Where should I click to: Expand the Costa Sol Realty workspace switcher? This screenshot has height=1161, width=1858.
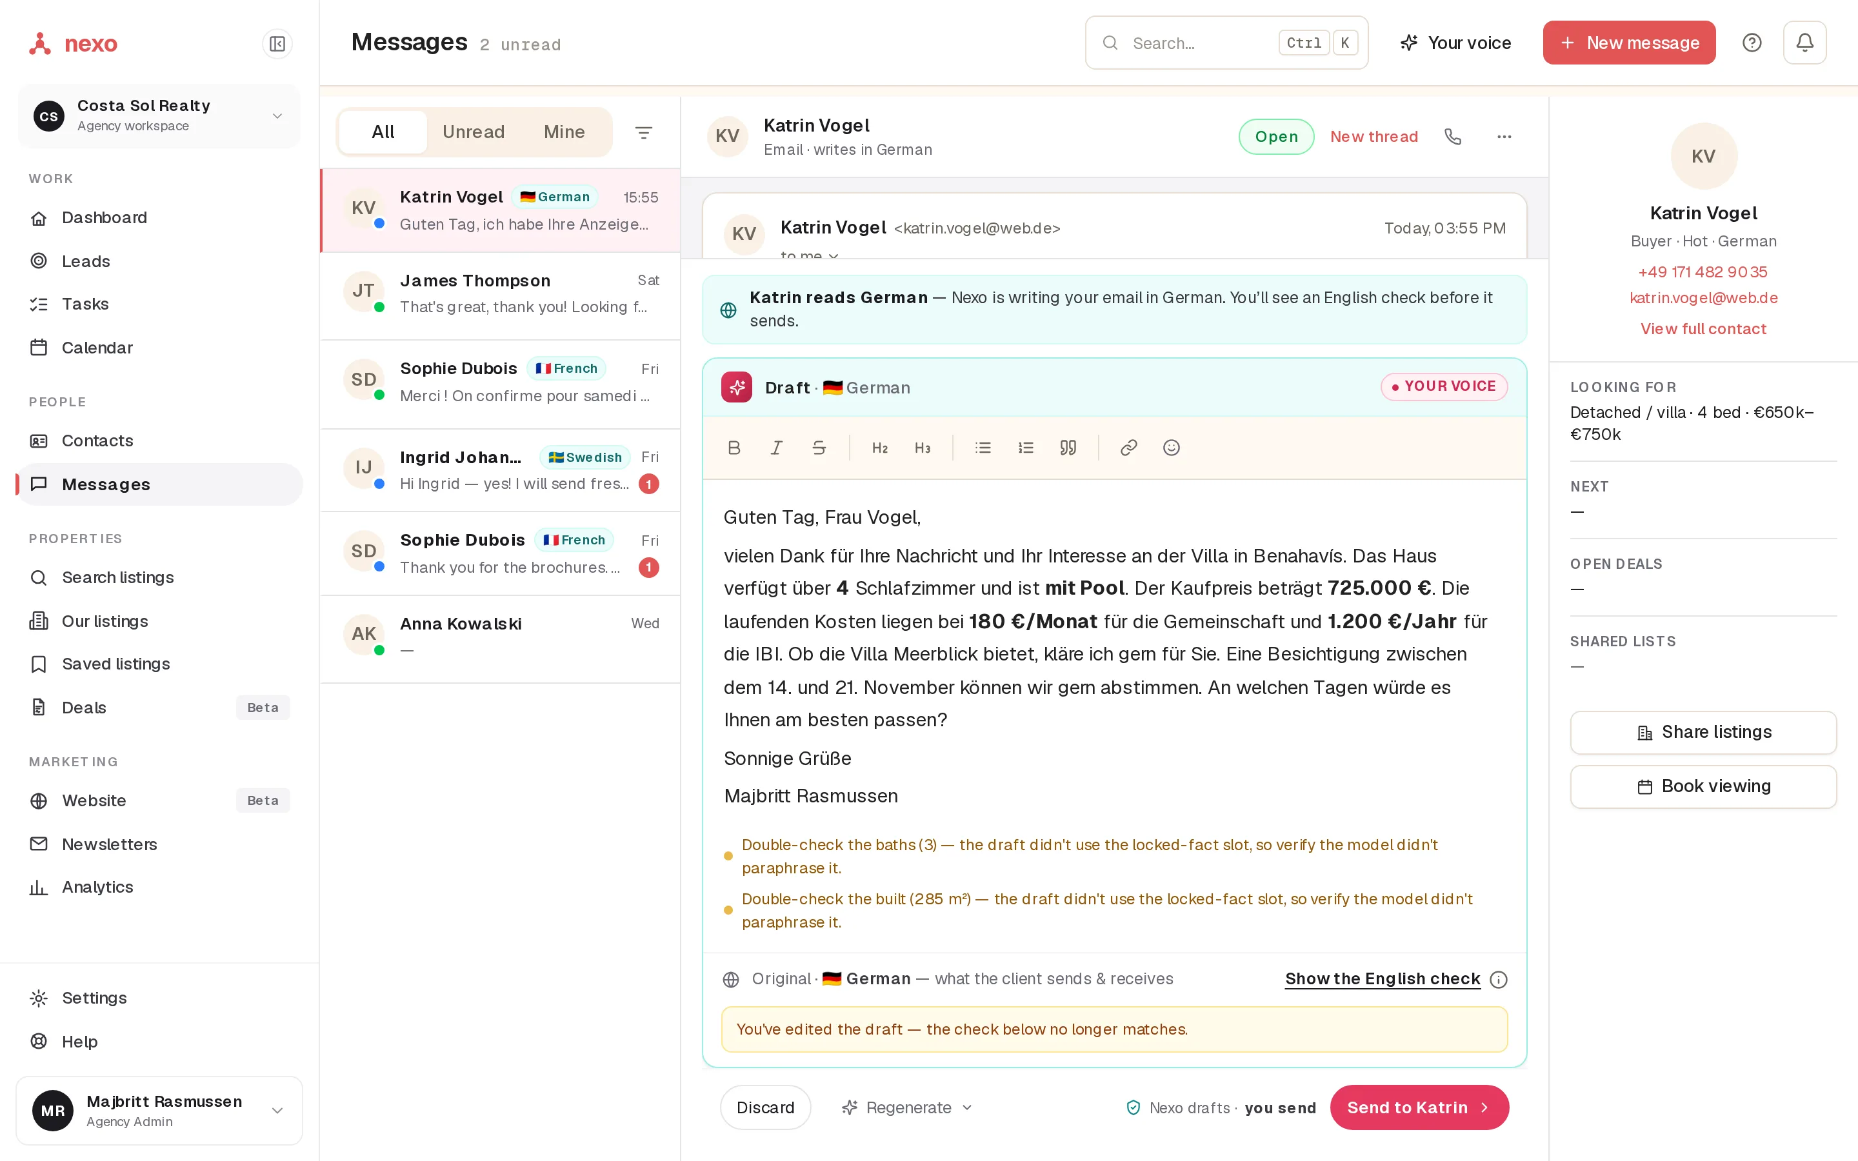(x=159, y=116)
